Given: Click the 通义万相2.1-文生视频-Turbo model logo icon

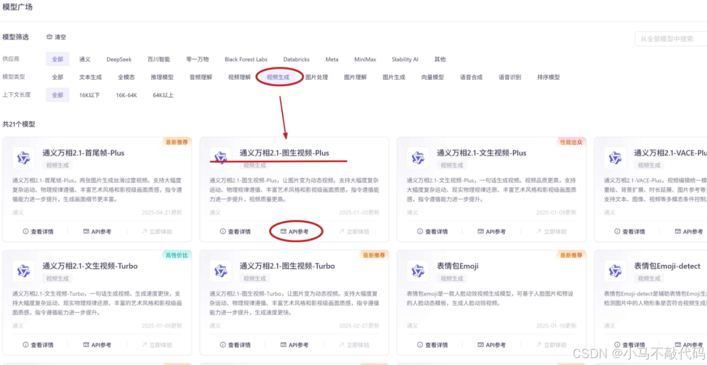Looking at the screenshot, I should coord(24,270).
